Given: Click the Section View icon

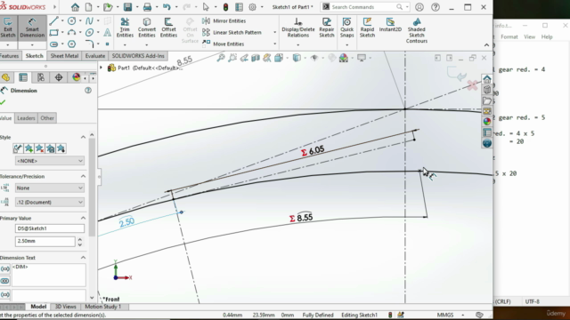Looking at the screenshot, I should click(x=256, y=58).
